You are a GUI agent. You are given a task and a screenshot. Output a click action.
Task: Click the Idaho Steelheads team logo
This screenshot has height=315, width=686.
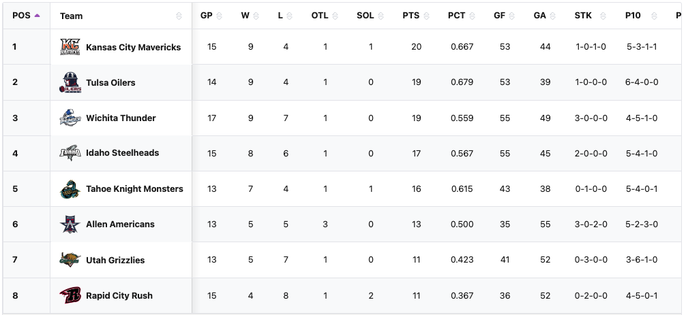[70, 153]
